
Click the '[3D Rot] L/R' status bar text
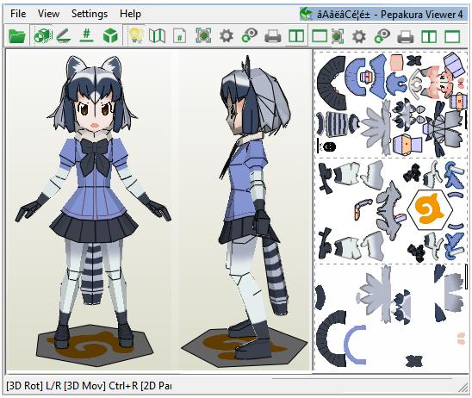click(34, 386)
